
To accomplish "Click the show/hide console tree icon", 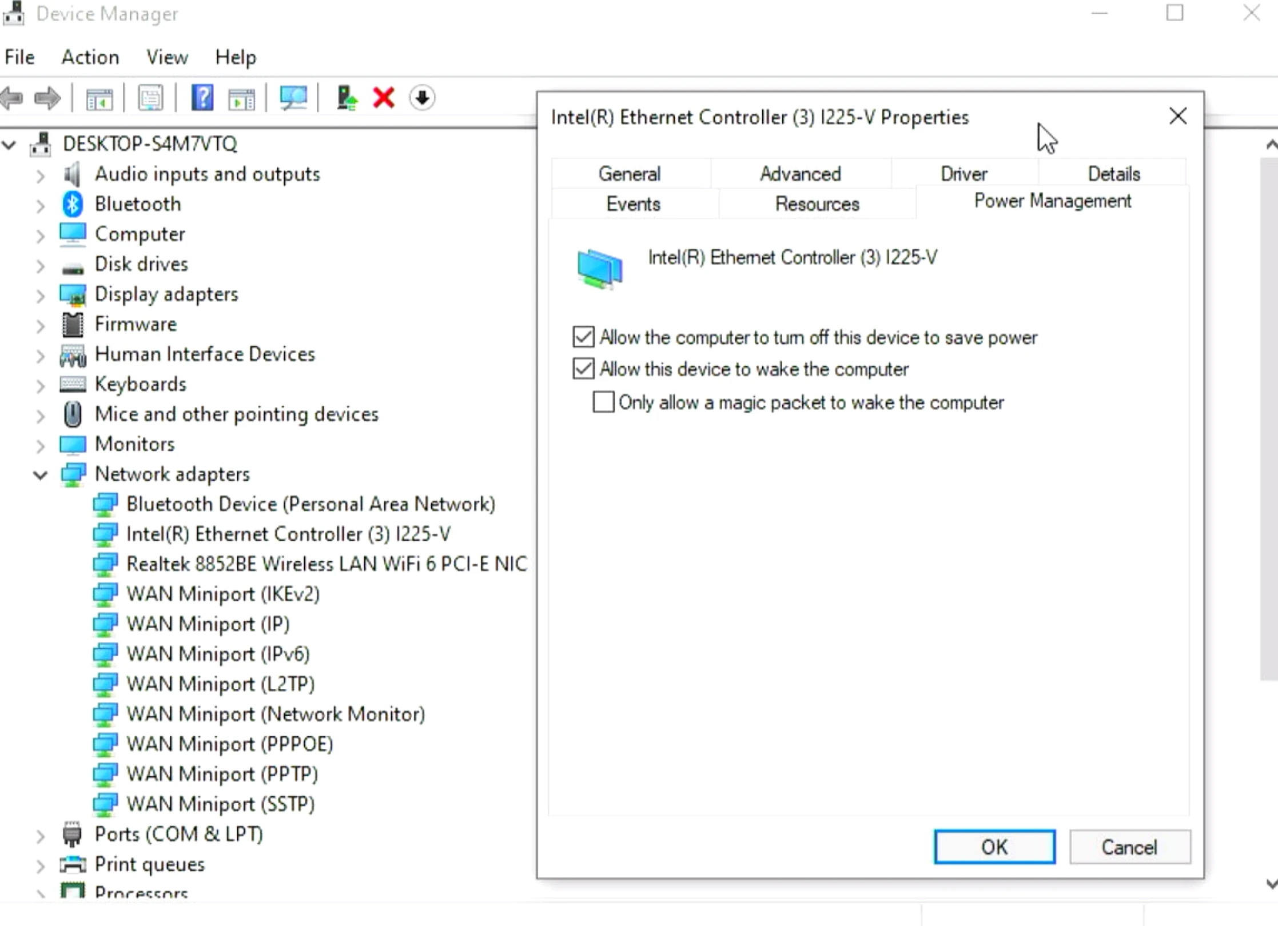I will click(x=99, y=98).
